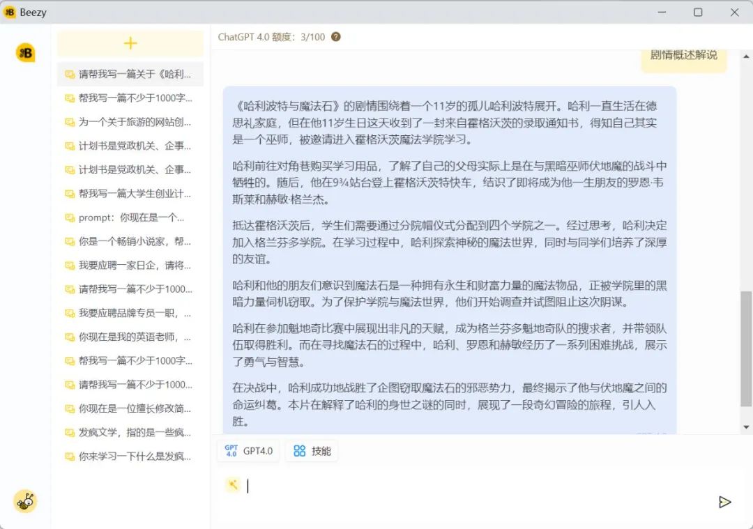
Task: Click chat icon beside '你是一个畅销小说家'
Action: 70,241
